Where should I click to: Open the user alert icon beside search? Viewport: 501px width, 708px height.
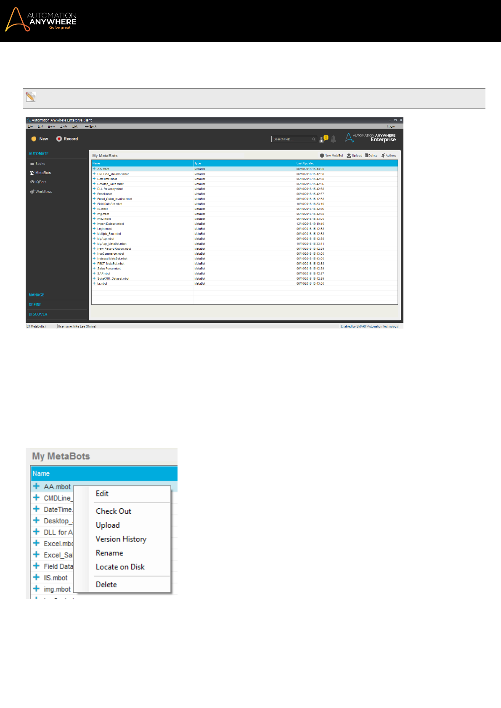pos(324,139)
